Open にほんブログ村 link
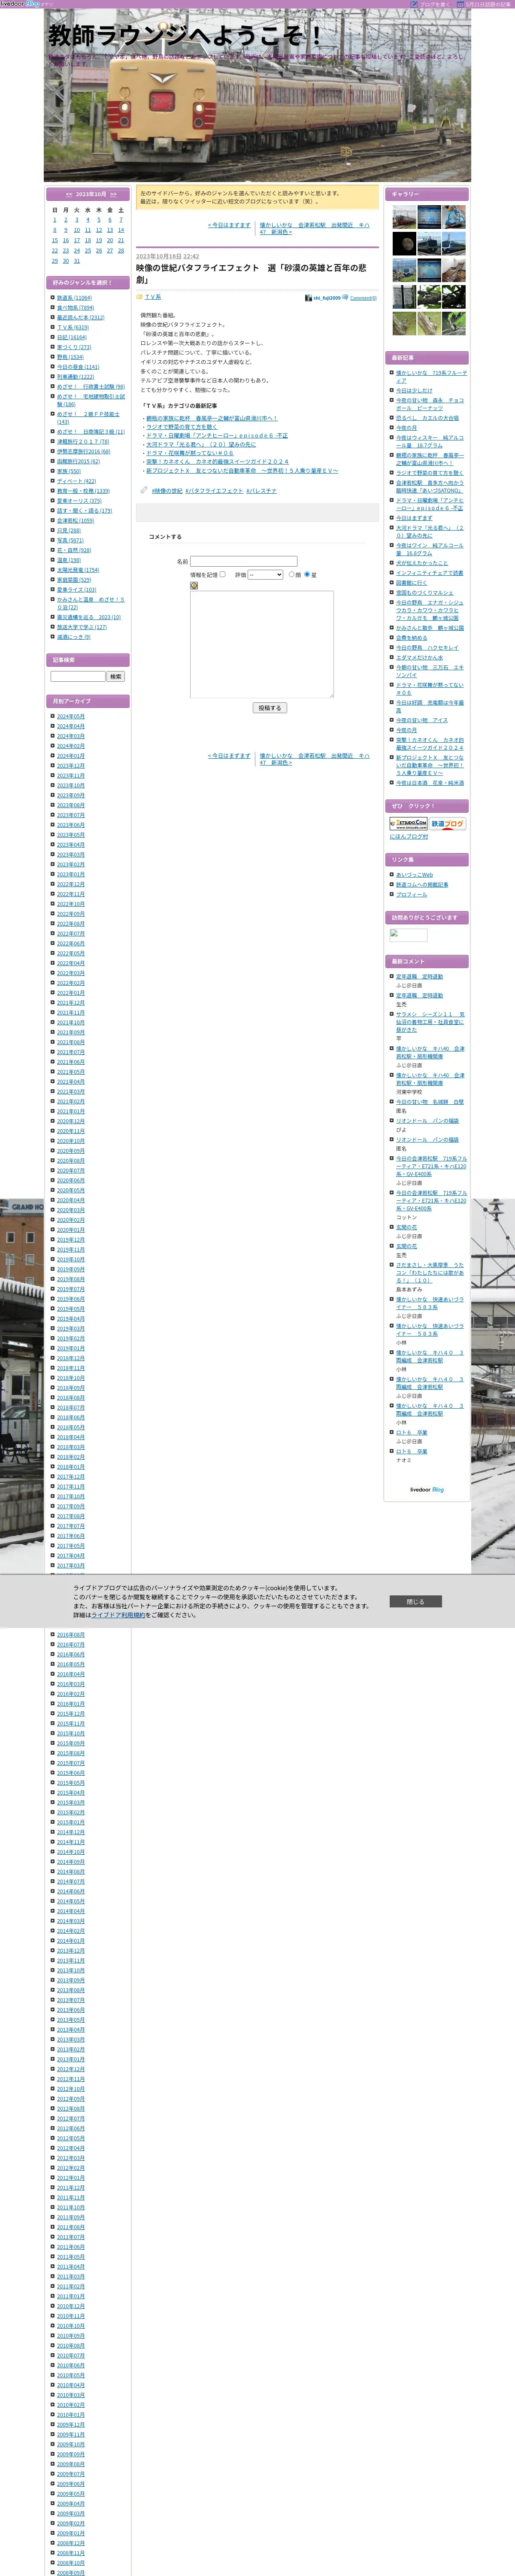This screenshot has width=515, height=2576. (x=409, y=836)
